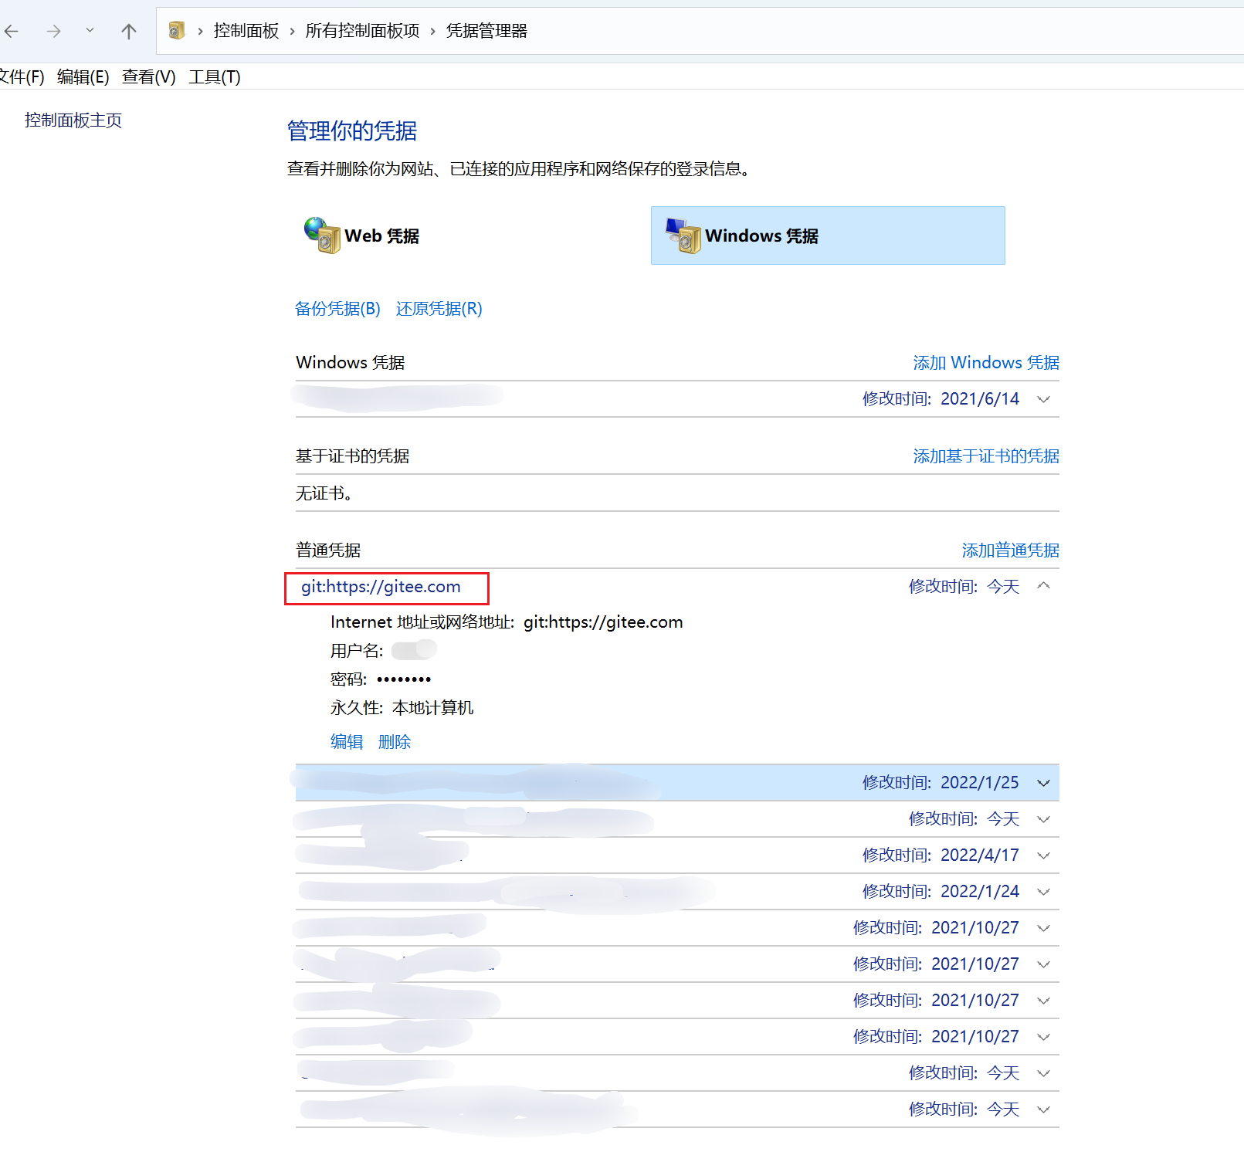Collapse the git:https://gitee.com credential entry
The width and height of the screenshot is (1244, 1162).
pos(1043,586)
